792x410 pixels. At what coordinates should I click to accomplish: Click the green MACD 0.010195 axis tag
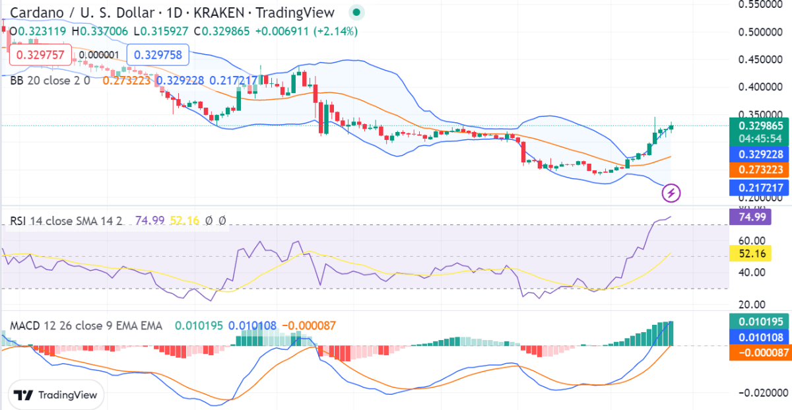758,322
